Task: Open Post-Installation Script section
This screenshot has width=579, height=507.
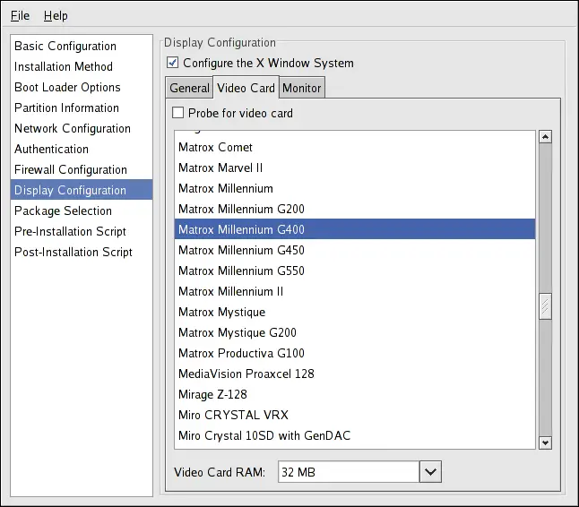Action: click(73, 252)
